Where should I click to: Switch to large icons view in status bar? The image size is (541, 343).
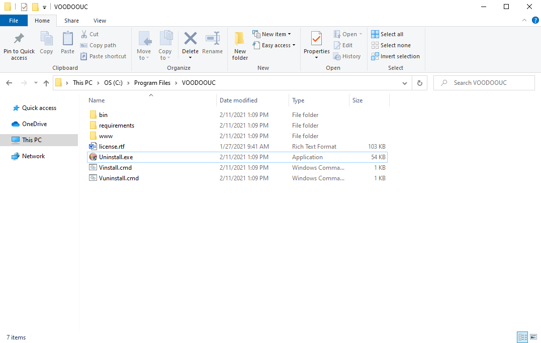[x=534, y=337]
